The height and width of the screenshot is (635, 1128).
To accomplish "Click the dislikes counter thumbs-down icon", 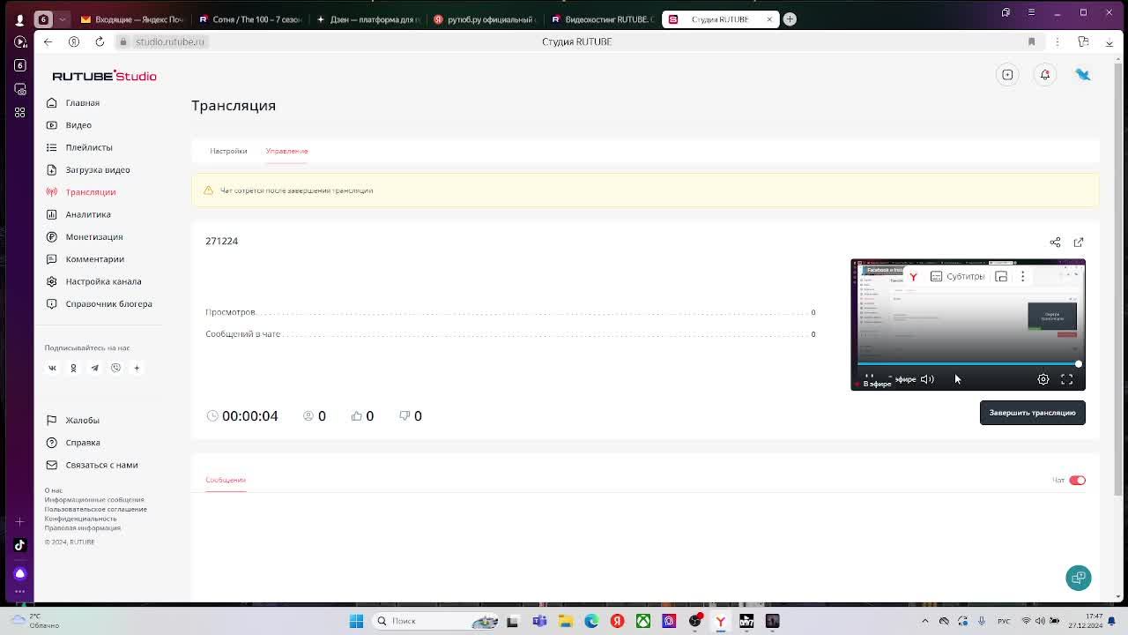I will click(404, 415).
